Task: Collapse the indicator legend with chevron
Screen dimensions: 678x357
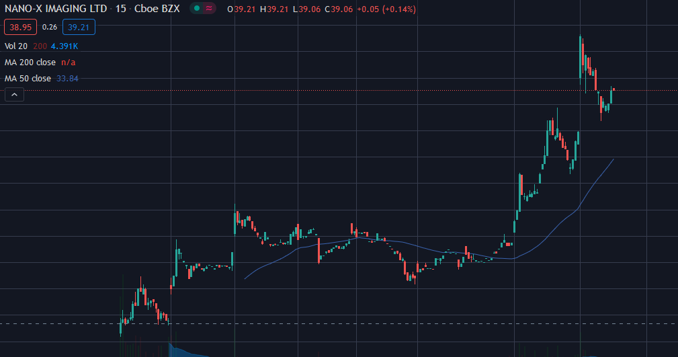Action: coord(13,95)
